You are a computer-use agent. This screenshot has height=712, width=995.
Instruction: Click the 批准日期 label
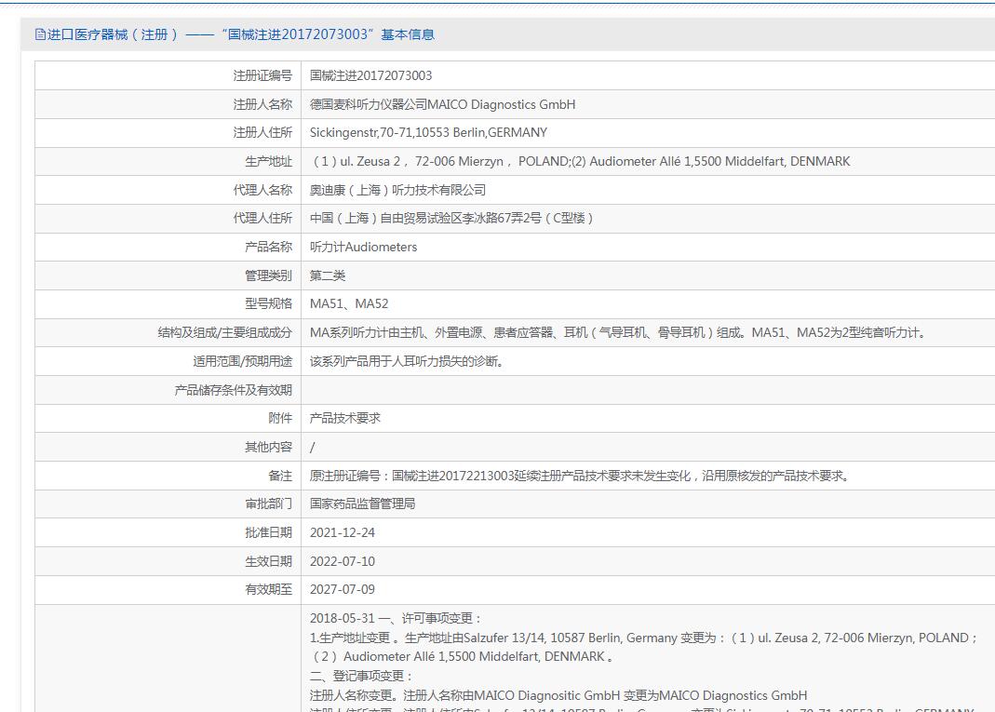click(268, 532)
